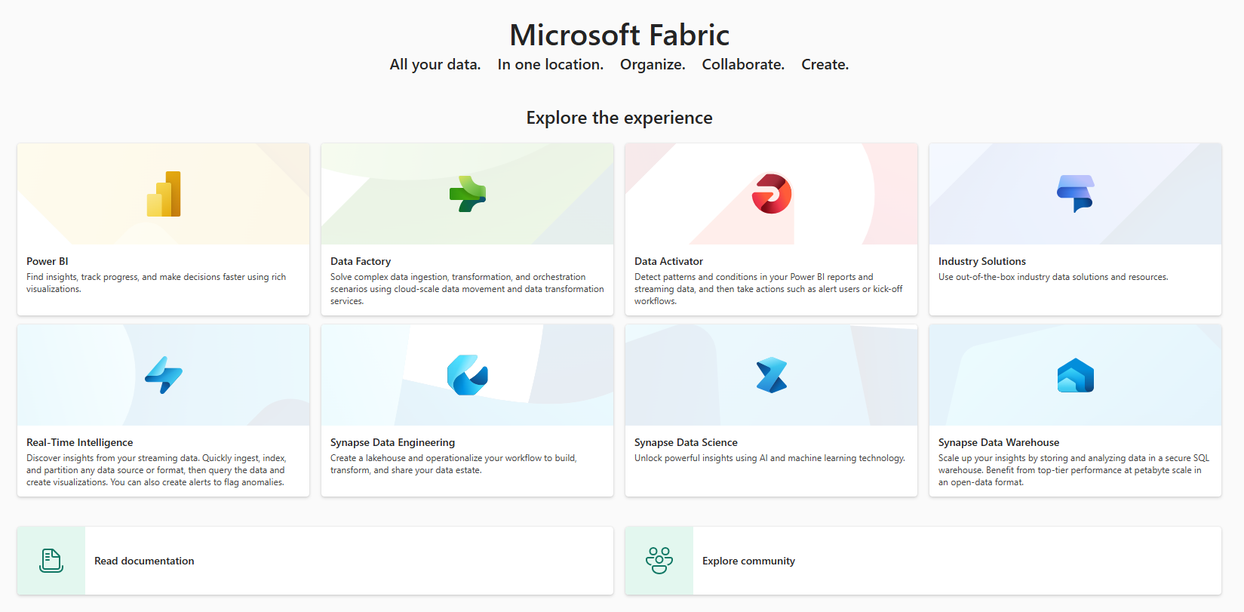This screenshot has height=612, width=1244.
Task: Click the 'All your data.' tagline text
Action: 435,65
